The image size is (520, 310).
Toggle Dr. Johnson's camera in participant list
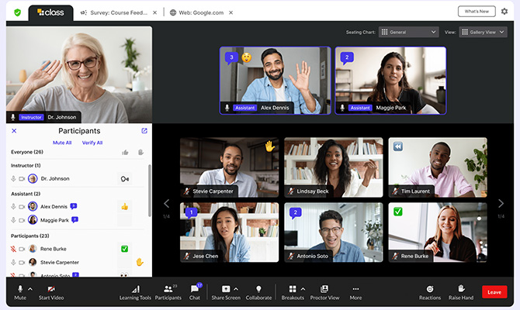click(22, 179)
